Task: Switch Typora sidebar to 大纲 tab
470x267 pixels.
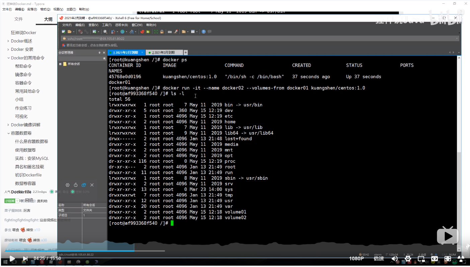Action: [48, 19]
